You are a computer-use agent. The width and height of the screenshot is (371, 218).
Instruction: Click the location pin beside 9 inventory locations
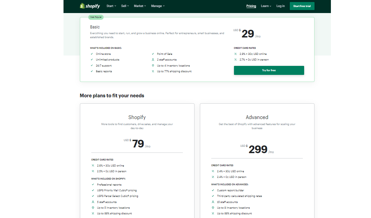tap(213, 208)
